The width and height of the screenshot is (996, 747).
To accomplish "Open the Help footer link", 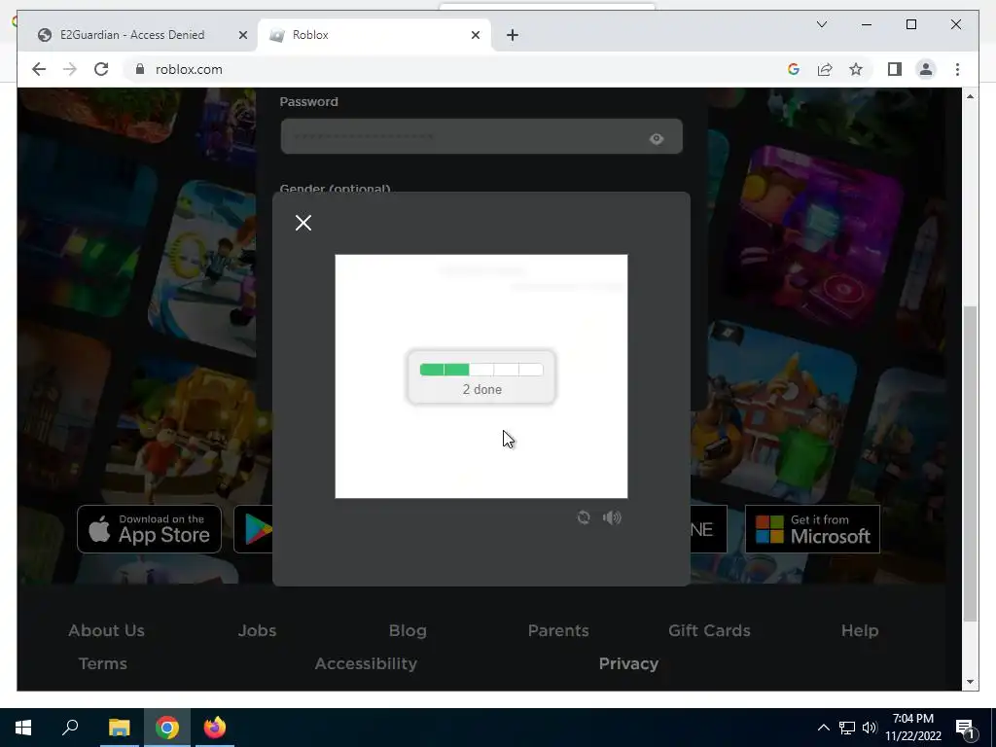I will 860,630.
